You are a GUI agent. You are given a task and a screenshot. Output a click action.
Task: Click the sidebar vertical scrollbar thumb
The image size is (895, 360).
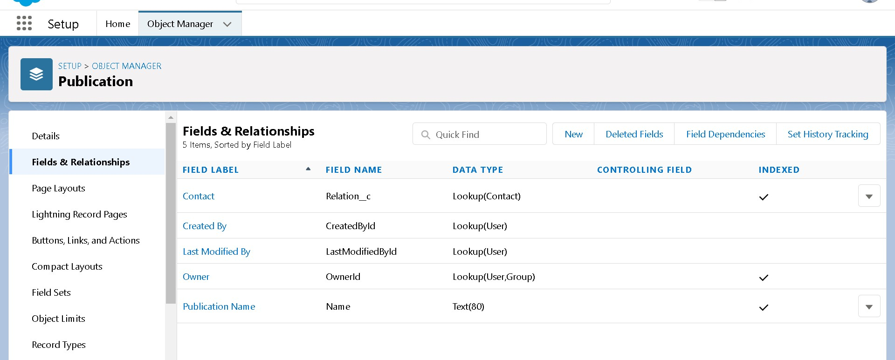(x=171, y=213)
